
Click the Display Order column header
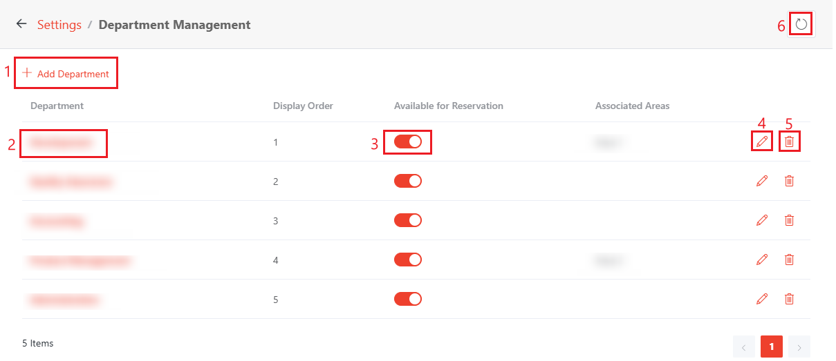tap(303, 106)
